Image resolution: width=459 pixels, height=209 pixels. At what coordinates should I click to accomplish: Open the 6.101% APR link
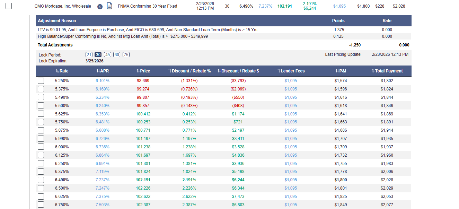[103, 81]
